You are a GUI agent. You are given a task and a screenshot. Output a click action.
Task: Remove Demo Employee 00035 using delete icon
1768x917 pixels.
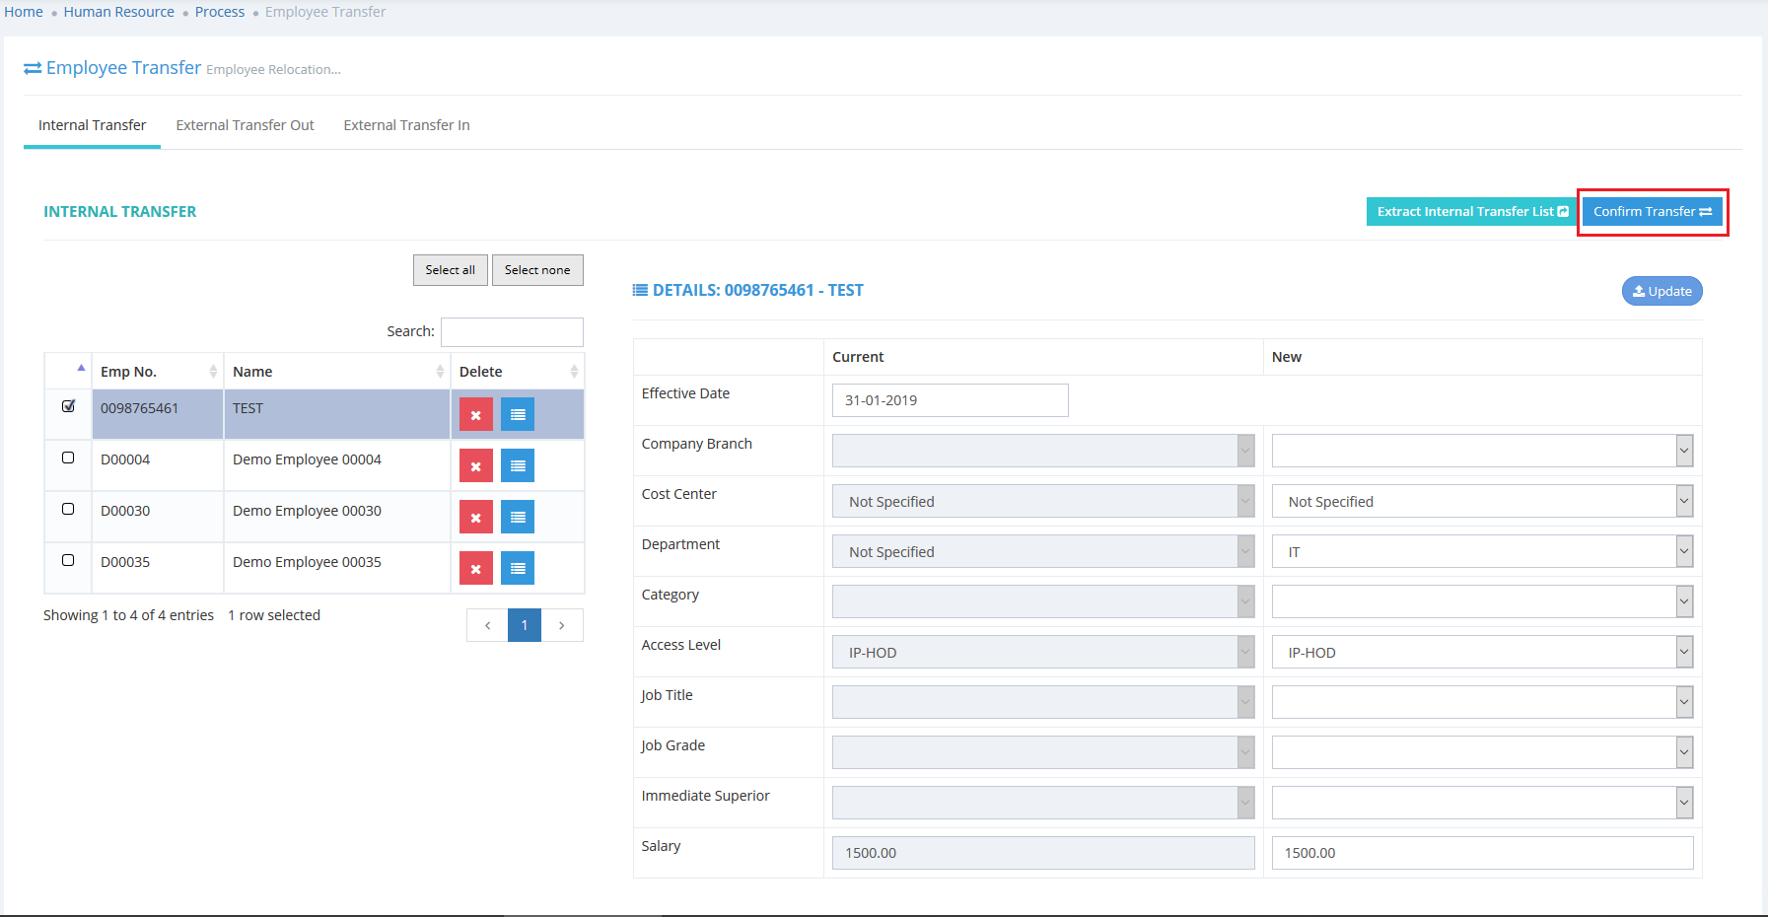(475, 569)
